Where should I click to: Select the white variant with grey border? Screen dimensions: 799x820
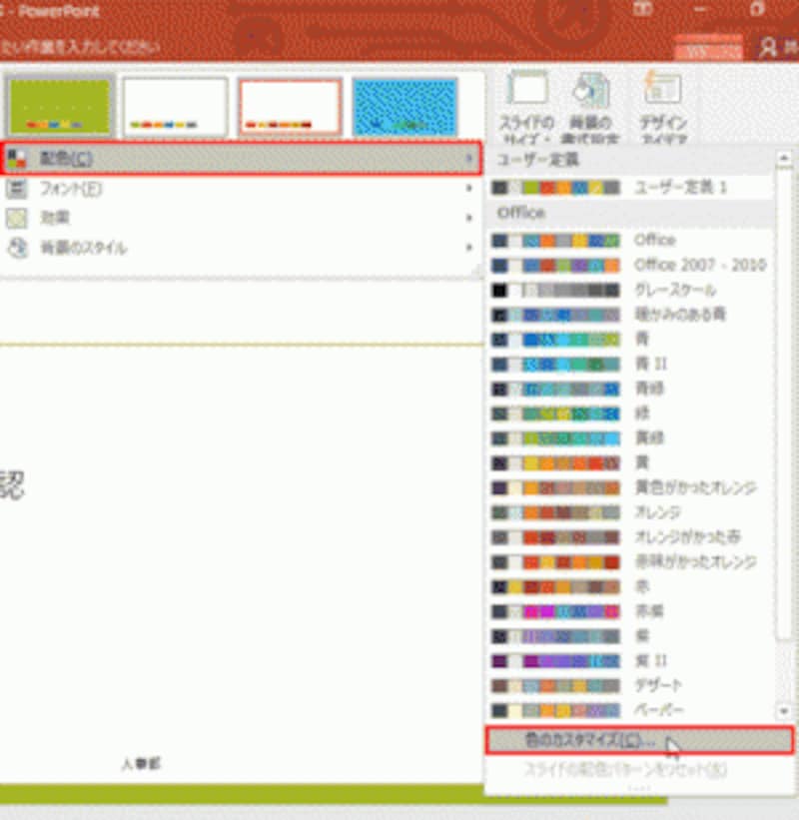coord(175,106)
